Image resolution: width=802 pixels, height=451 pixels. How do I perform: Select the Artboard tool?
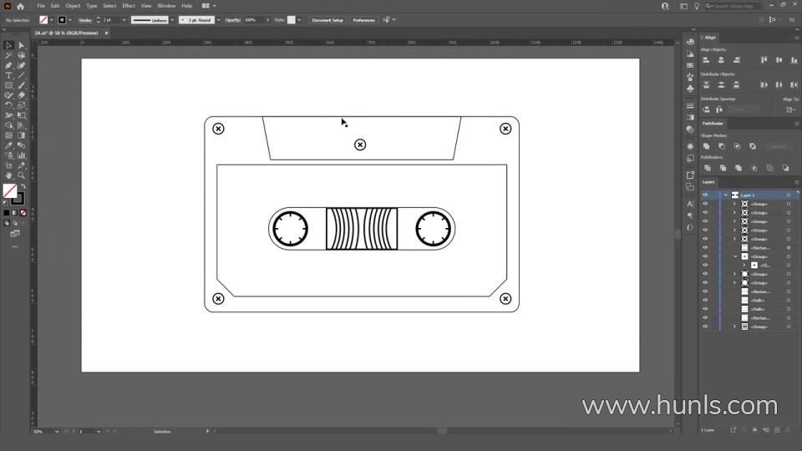click(x=8, y=165)
